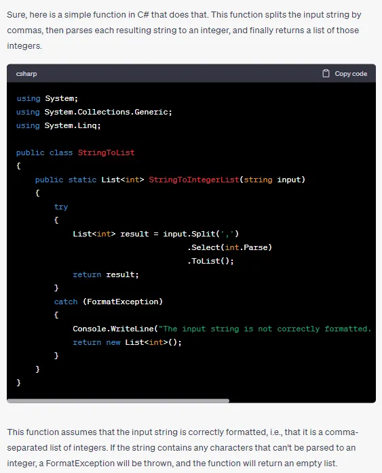Click the horizontal scrollbar of code block
This screenshot has width=382, height=473.
(x=118, y=401)
